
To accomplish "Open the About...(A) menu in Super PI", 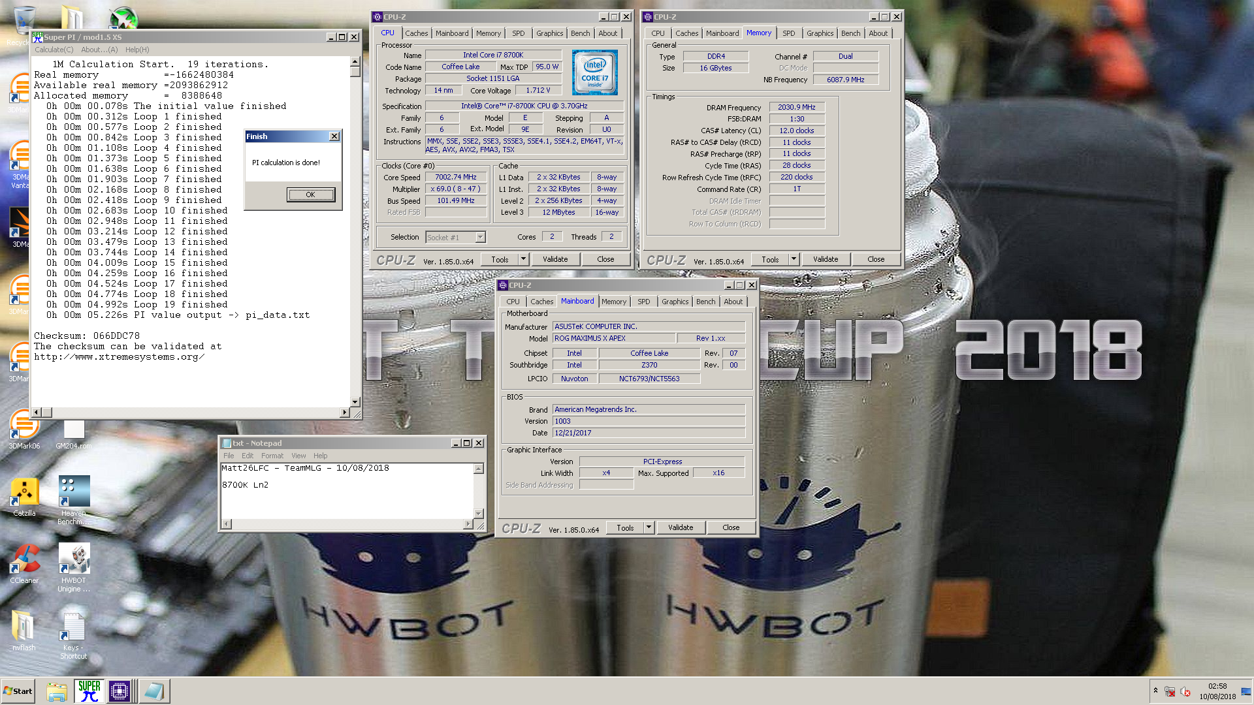I will pyautogui.click(x=99, y=50).
